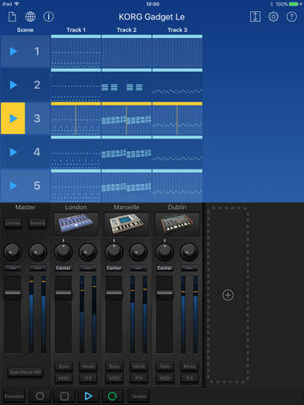Select Marseille send knob
304x405 pixels.
click(x=138, y=252)
